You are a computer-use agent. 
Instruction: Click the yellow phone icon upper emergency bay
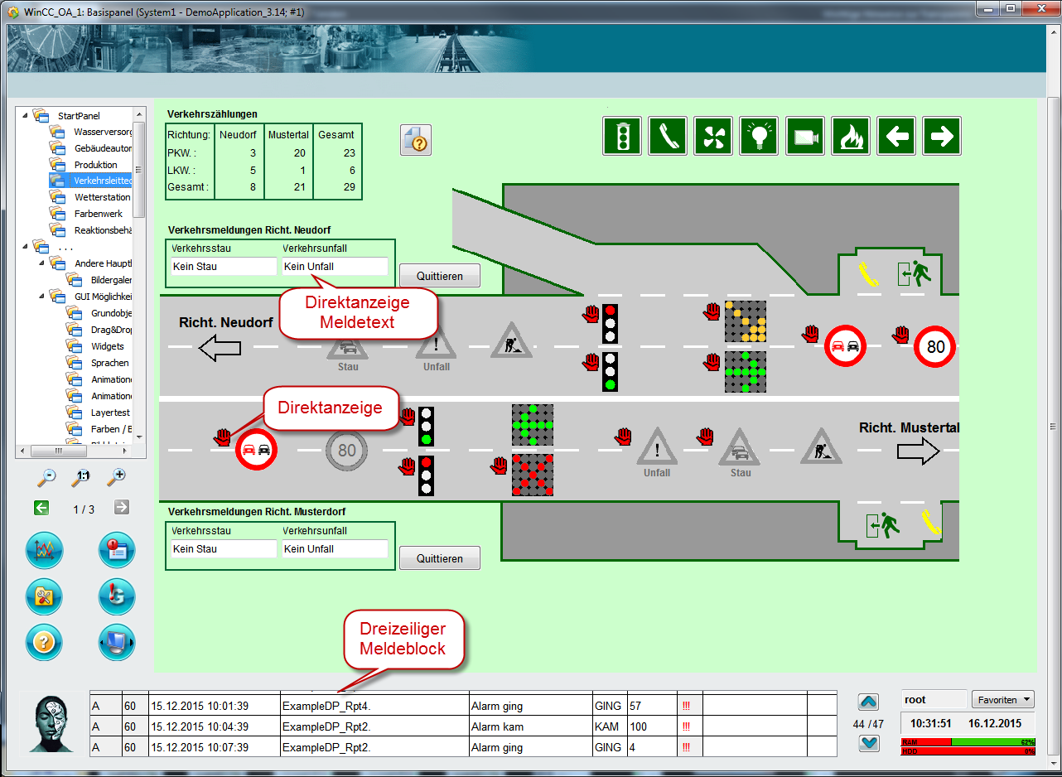[867, 273]
